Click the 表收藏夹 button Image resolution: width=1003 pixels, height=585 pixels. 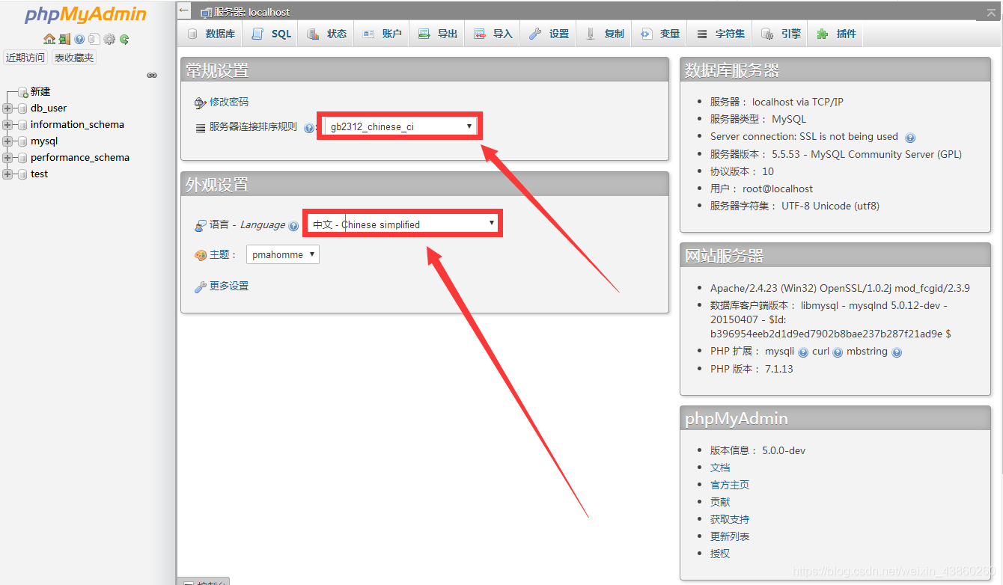tap(74, 58)
